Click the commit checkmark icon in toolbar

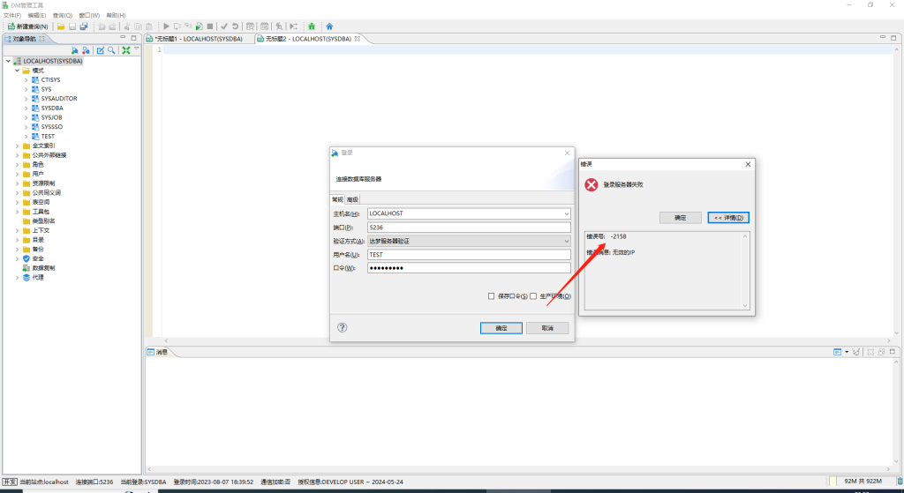point(224,26)
